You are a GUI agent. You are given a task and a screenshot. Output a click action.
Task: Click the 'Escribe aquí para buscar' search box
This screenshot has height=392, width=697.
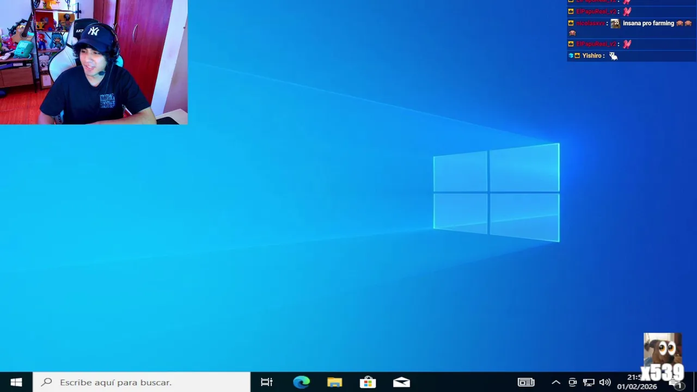[142, 382]
